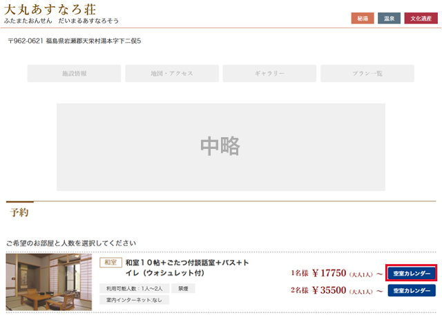Select the 温泉 tag badge
The height and width of the screenshot is (324, 442).
389,19
